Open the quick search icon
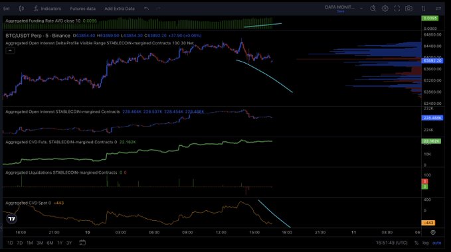The height and width of the screenshot is (252, 451). coord(373,9)
